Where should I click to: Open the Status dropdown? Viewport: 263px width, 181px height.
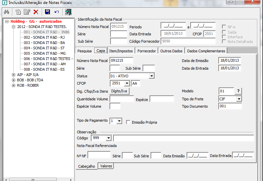[152, 76]
